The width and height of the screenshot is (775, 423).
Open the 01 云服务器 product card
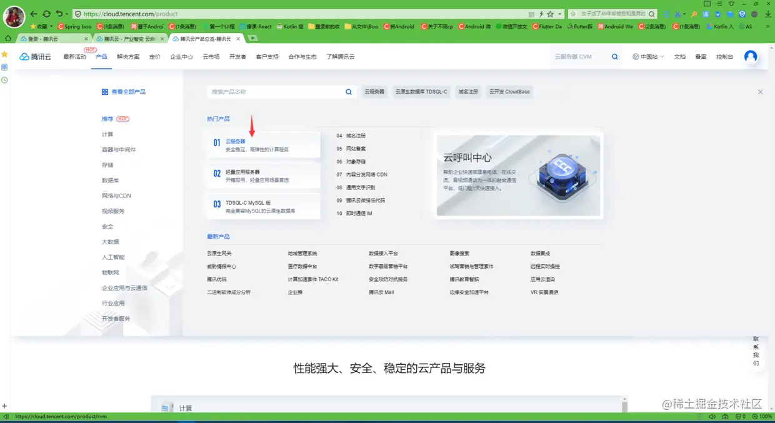coord(264,145)
